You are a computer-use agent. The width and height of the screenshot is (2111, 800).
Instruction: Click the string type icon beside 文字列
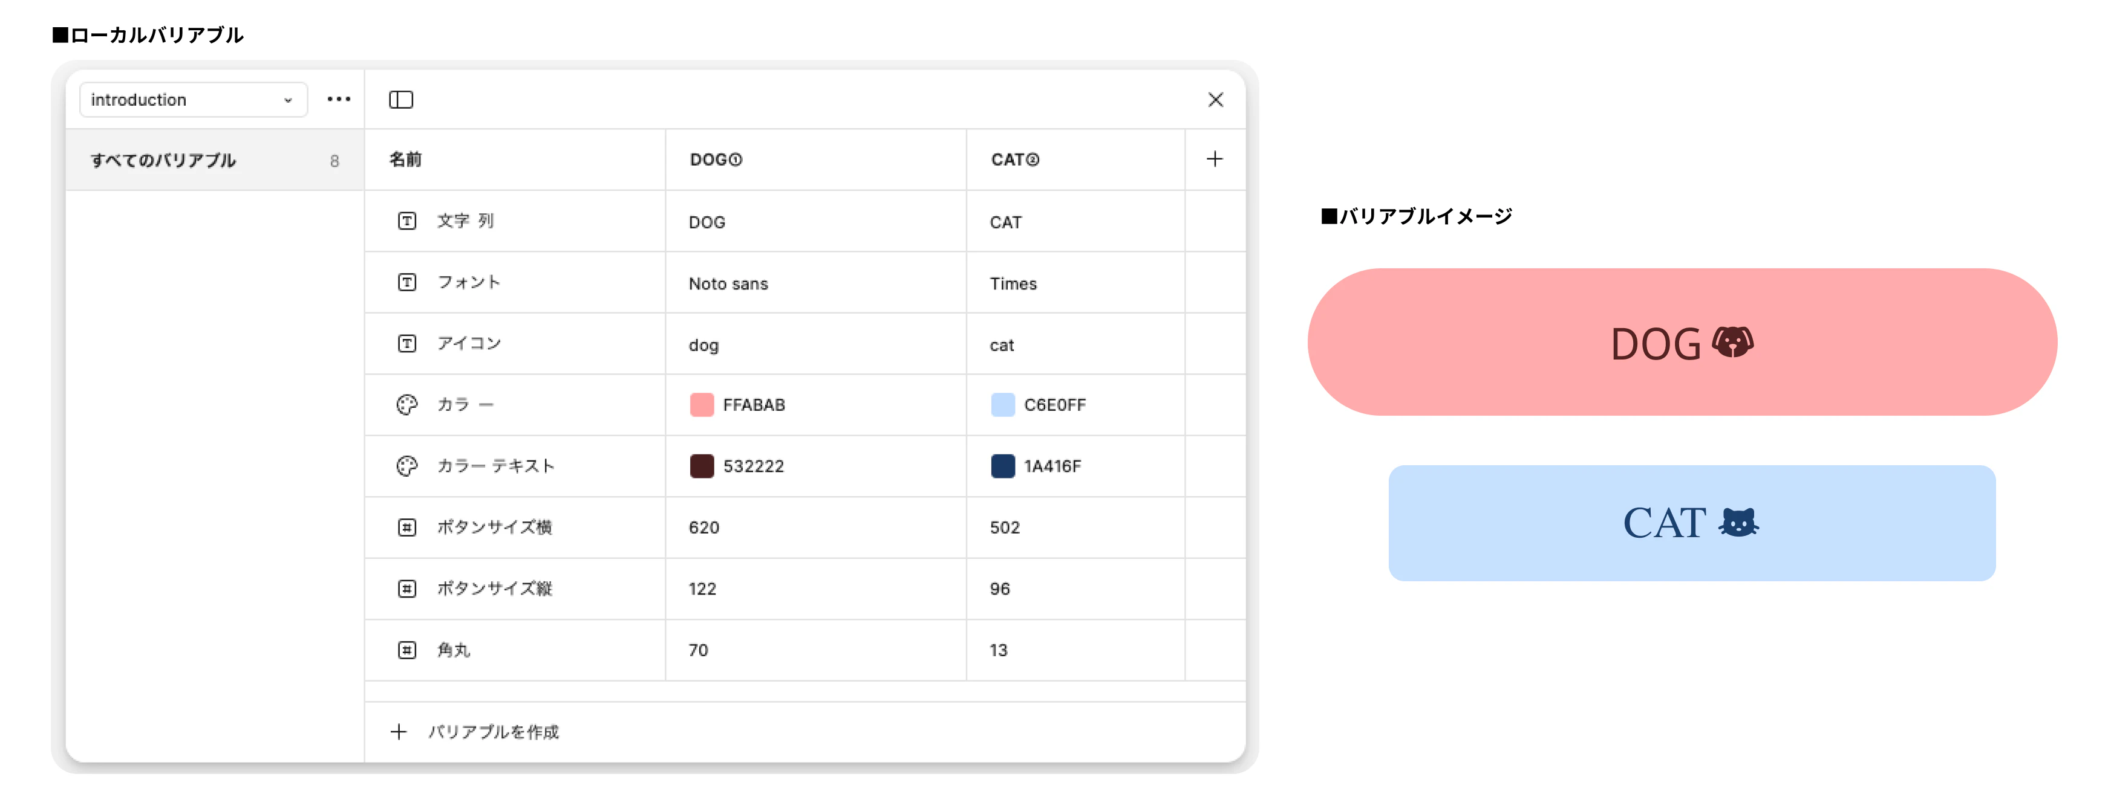tap(407, 221)
